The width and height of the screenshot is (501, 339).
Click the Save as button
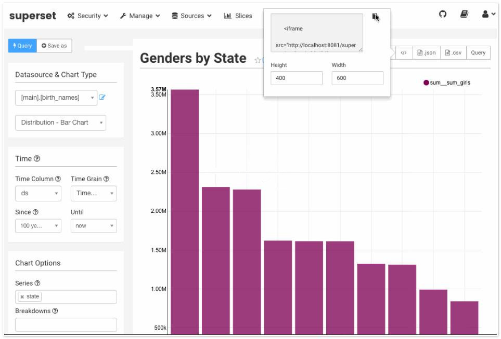click(x=54, y=46)
